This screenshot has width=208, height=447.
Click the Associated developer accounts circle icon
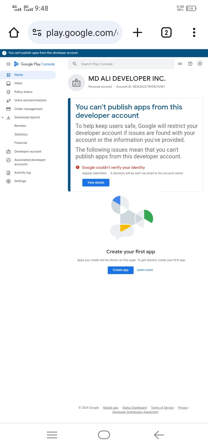point(8,160)
